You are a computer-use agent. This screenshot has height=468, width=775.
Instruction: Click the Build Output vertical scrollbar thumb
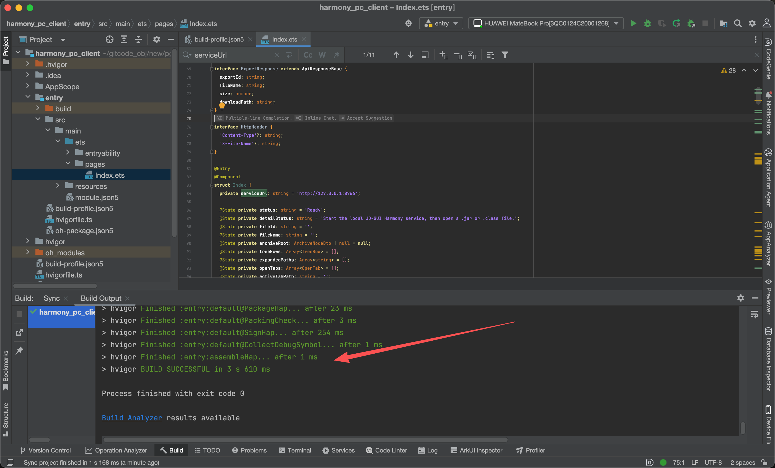point(742,428)
